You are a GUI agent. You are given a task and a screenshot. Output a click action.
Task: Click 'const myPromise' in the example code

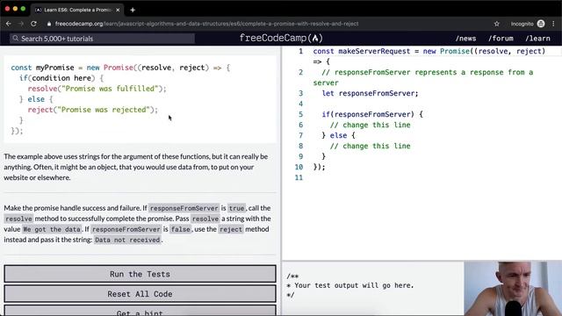[x=42, y=68]
